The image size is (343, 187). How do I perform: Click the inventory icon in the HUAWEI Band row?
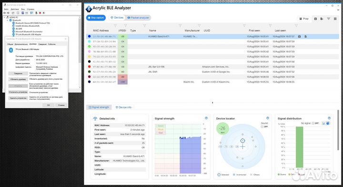point(300,37)
